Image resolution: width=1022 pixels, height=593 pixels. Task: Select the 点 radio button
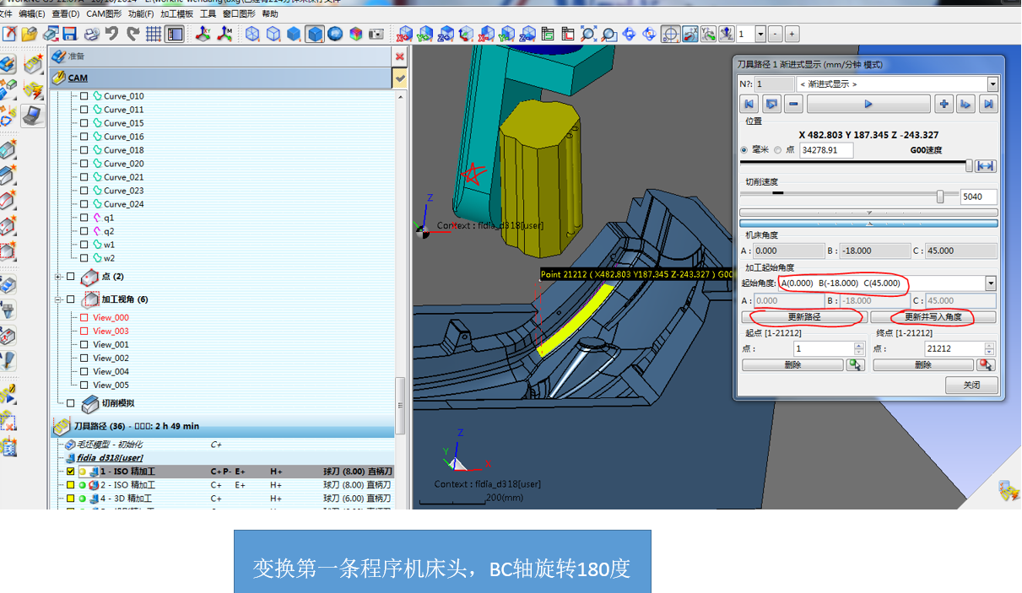[778, 150]
